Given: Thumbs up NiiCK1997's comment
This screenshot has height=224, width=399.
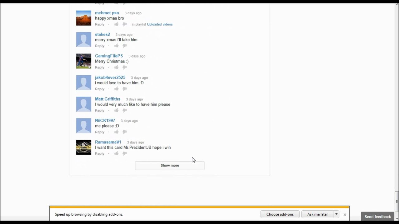Looking at the screenshot, I should point(116,132).
